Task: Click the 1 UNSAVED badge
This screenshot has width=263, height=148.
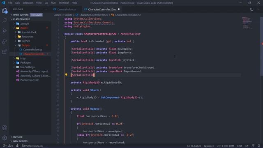Action: point(36,15)
